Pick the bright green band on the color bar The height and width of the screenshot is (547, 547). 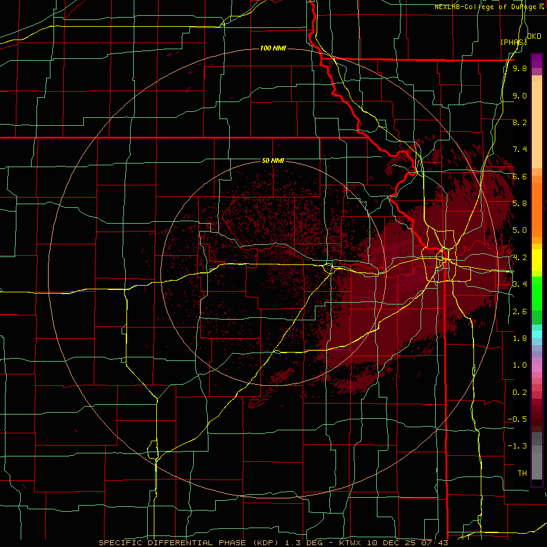click(537, 293)
